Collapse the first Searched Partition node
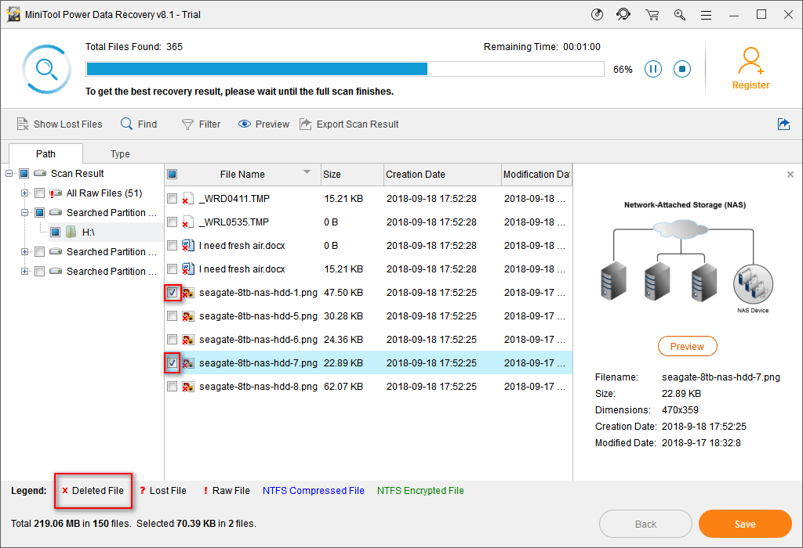803x548 pixels. [24, 213]
